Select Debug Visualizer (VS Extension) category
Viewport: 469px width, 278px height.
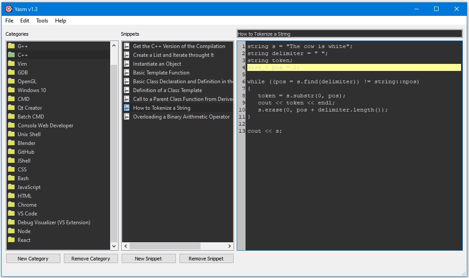click(59, 222)
